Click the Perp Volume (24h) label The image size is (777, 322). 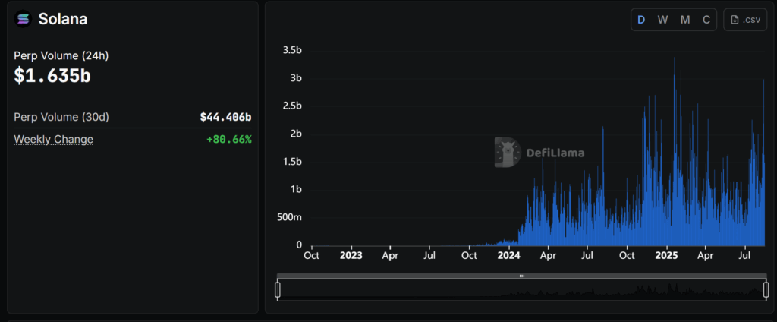coord(61,56)
